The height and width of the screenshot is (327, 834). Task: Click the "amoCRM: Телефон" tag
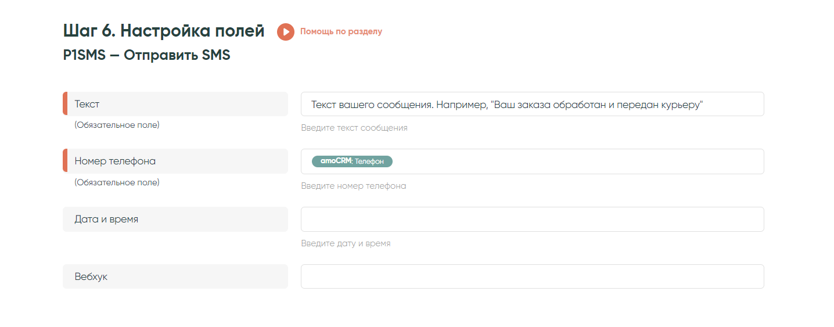[352, 161]
